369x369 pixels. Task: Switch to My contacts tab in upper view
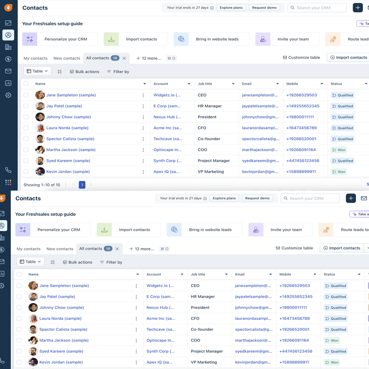tap(36, 58)
